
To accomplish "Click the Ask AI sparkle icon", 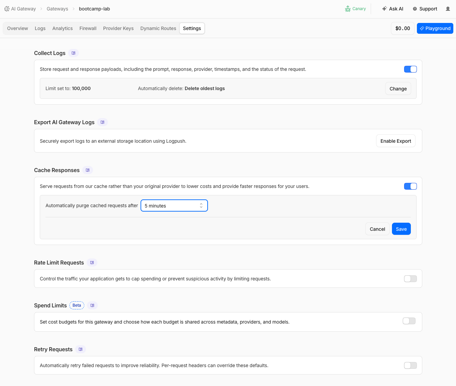I will click(x=384, y=9).
